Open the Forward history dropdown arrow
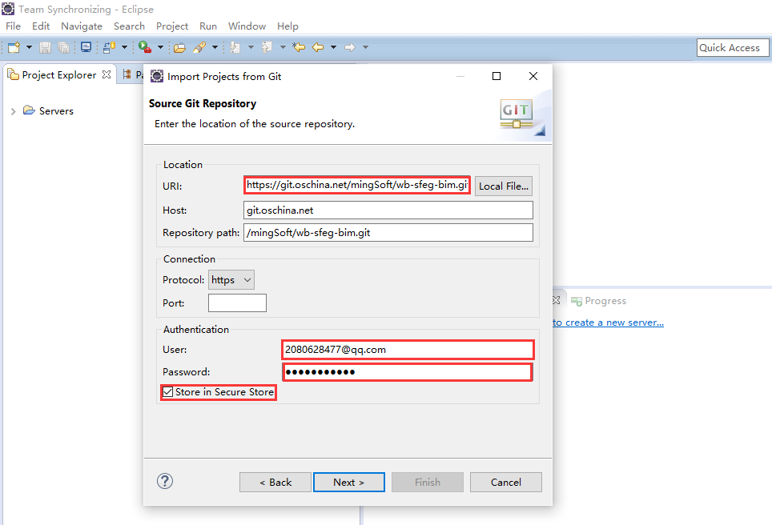This screenshot has height=525, width=772. click(x=365, y=47)
